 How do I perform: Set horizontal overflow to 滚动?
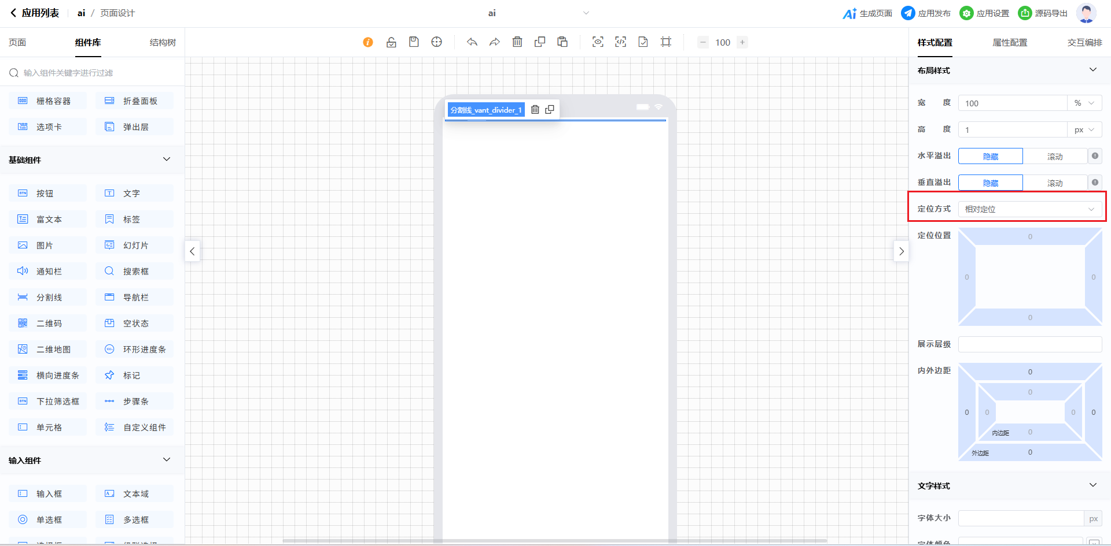[x=1055, y=157]
